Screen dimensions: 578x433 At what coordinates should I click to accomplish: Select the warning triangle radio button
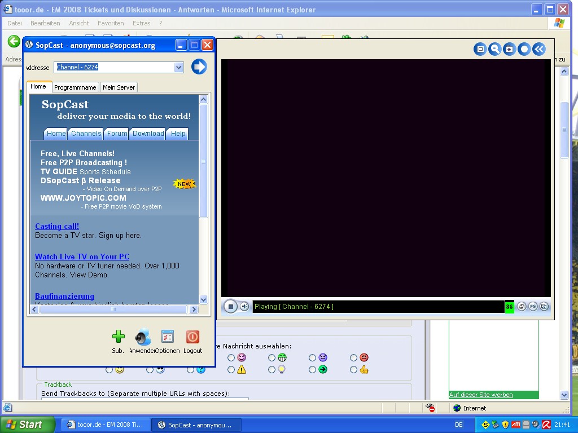[x=231, y=370]
